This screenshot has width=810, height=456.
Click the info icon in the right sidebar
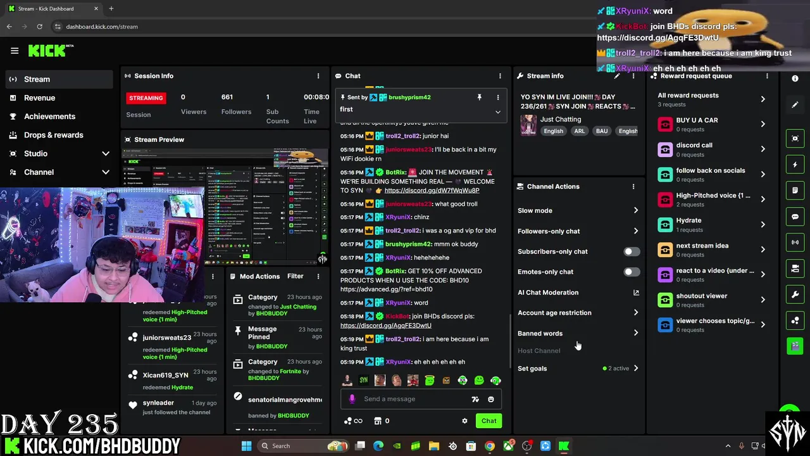(x=795, y=79)
